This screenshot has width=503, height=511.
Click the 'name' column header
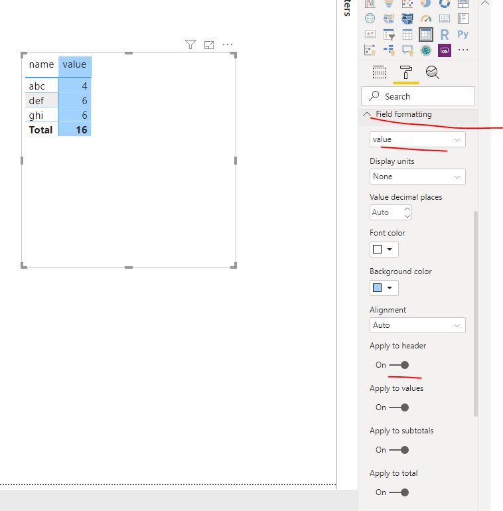point(41,64)
